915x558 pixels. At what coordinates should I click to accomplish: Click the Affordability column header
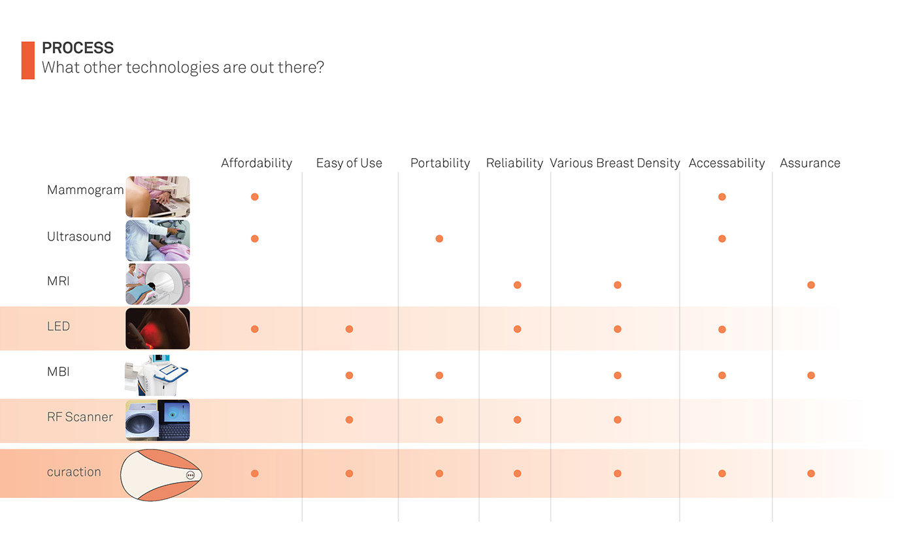click(x=256, y=163)
